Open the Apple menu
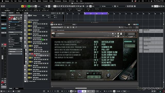 [x=2, y=1]
